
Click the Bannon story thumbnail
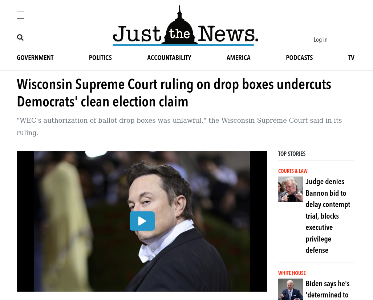click(x=291, y=189)
